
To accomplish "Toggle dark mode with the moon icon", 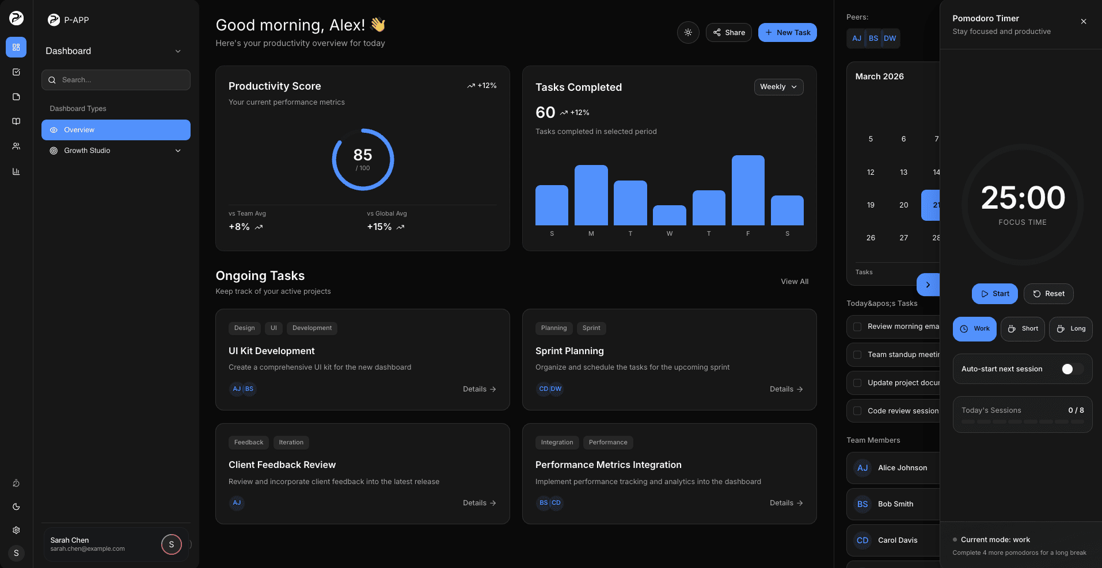I will 16,506.
